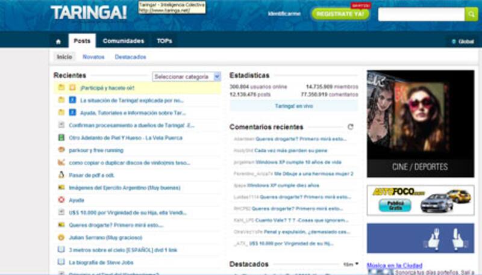Screen dimensions: 482x275
Task: Click the orange icon beside '¡Participá y hacete oír!'
Action: [72, 87]
